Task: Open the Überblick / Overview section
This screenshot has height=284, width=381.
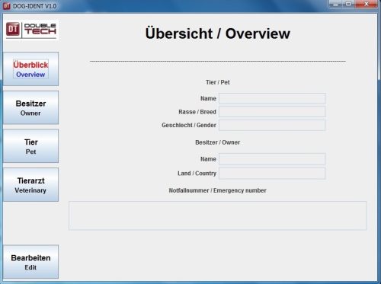Action: tap(30, 69)
